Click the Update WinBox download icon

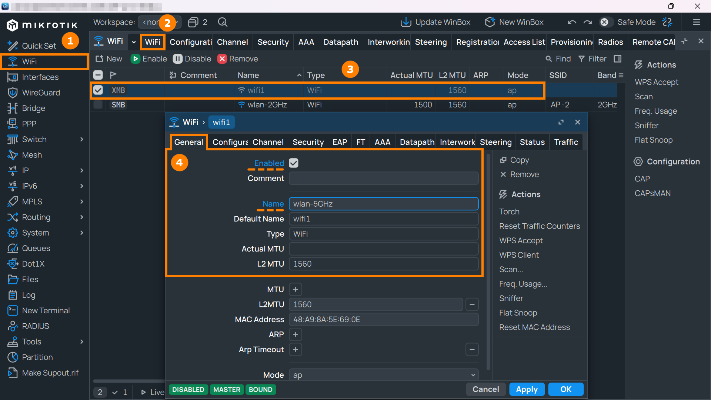(406, 22)
